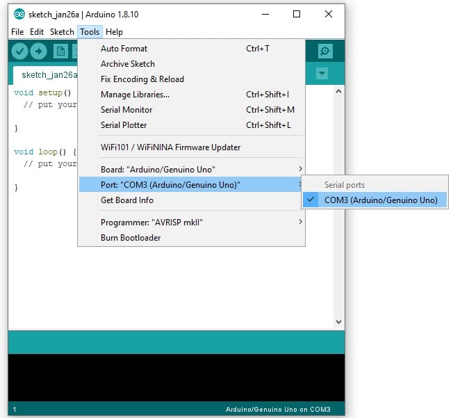Expand the Port: "COM3" submenu entry
This screenshot has width=453, height=418.
(x=190, y=184)
